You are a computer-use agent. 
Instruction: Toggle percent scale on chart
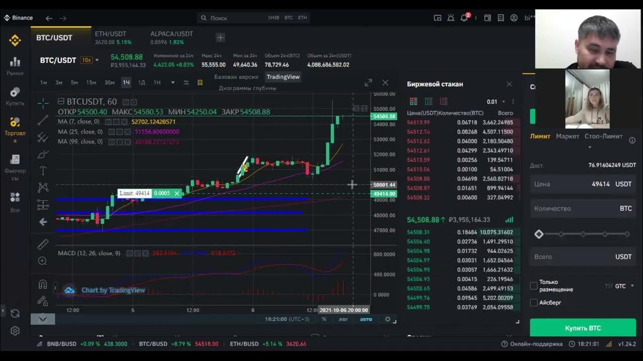pyautogui.click(x=324, y=319)
